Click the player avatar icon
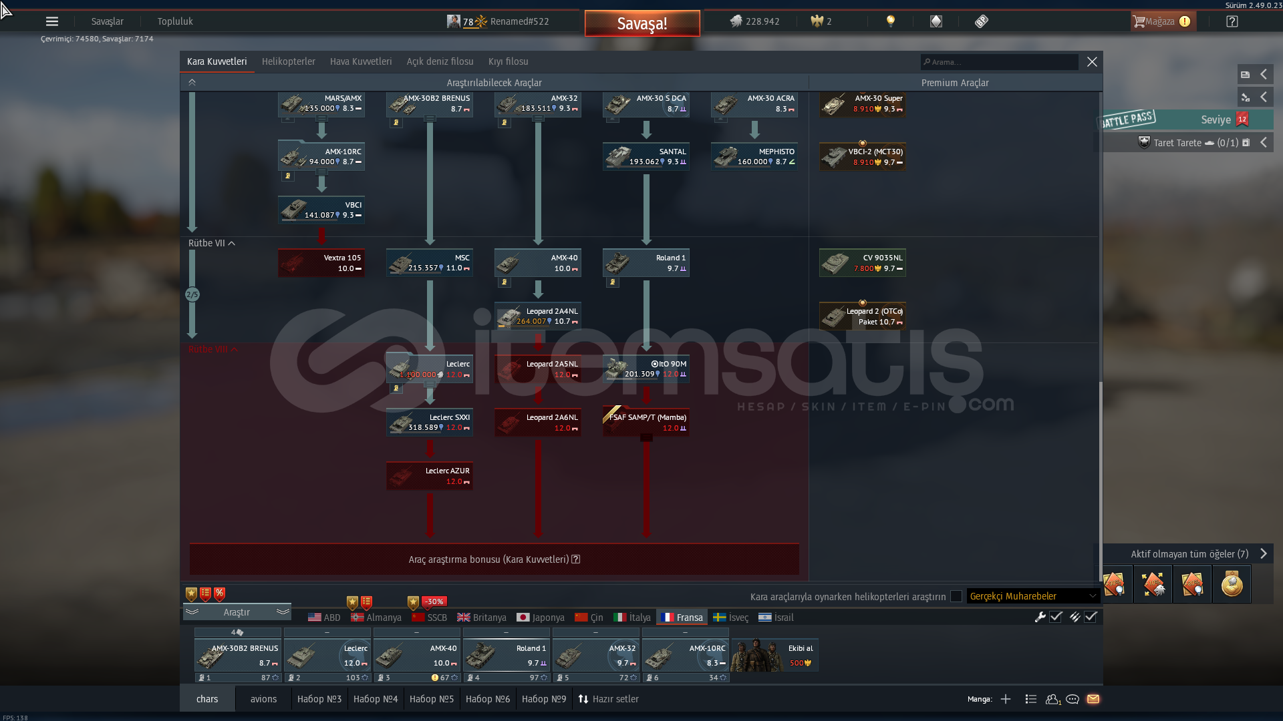This screenshot has width=1283, height=721. point(454,21)
